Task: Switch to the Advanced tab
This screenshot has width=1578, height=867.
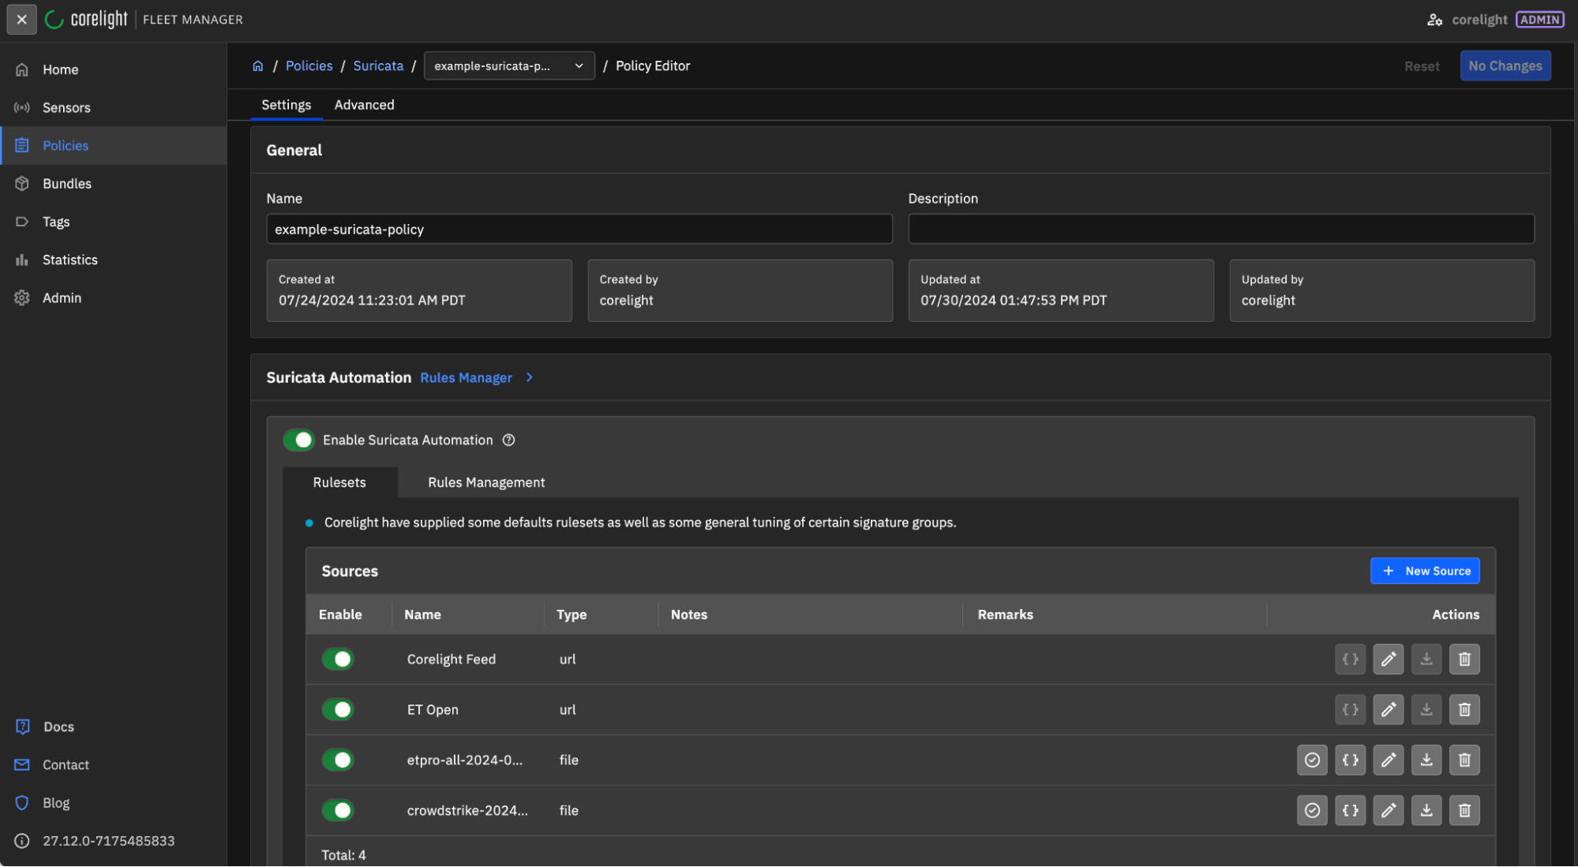Action: 364,105
